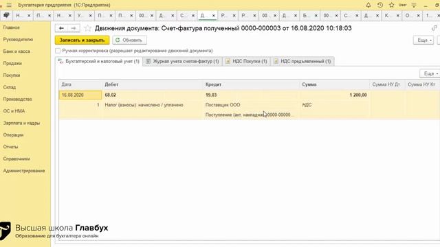This screenshot has height=247, width=440.
Task: Open 'Производство' section in sidebar
Action: click(x=17, y=99)
